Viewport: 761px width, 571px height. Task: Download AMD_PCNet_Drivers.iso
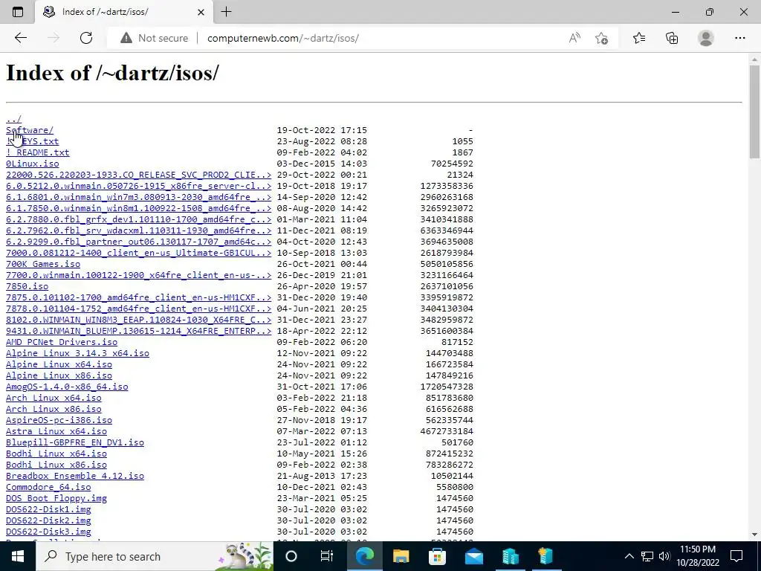62,342
